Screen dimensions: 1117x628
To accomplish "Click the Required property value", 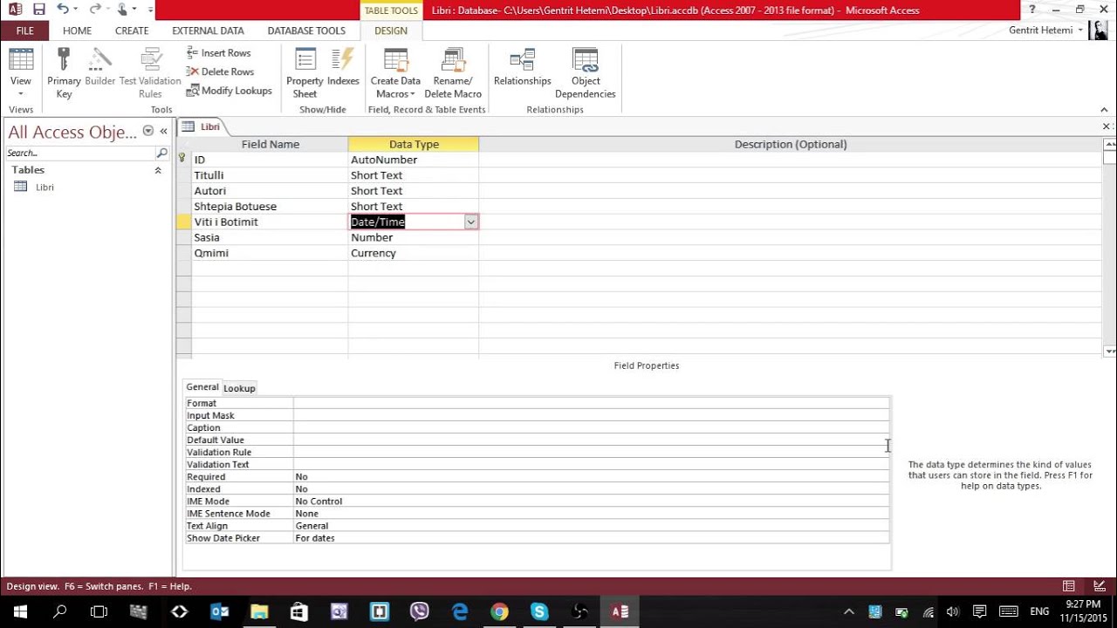I will coord(591,477).
